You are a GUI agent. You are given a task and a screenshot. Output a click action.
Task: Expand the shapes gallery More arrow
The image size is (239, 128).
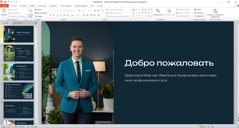click(151, 16)
